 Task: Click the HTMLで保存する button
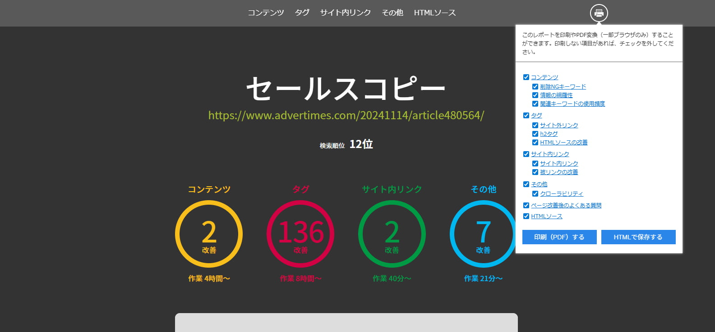coord(638,237)
